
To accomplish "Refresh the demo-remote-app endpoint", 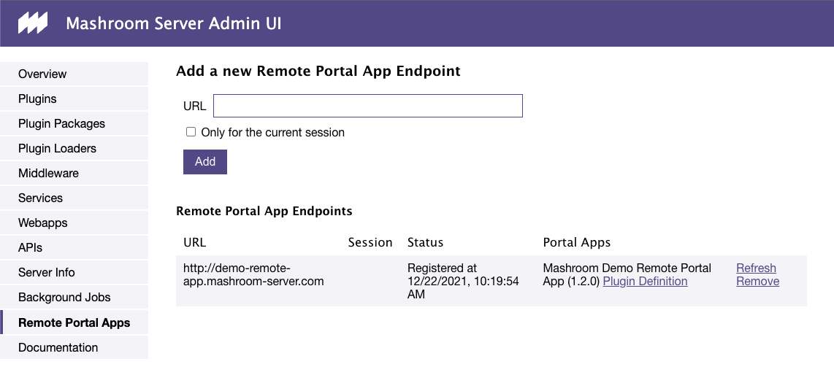I will point(756,268).
